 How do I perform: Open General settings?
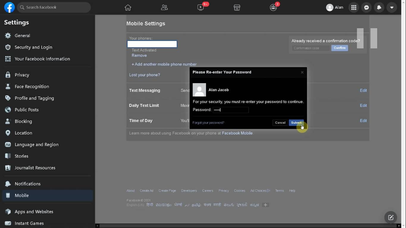click(48, 36)
